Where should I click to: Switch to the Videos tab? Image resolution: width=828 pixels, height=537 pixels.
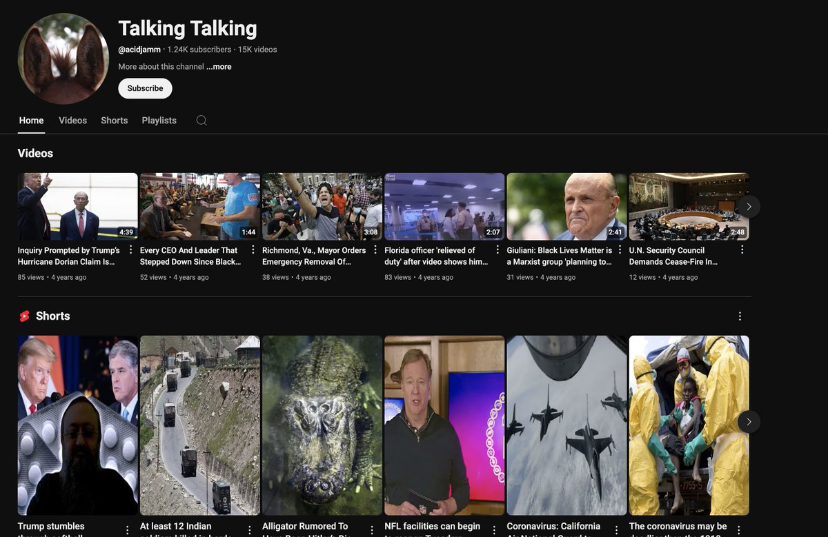72,120
